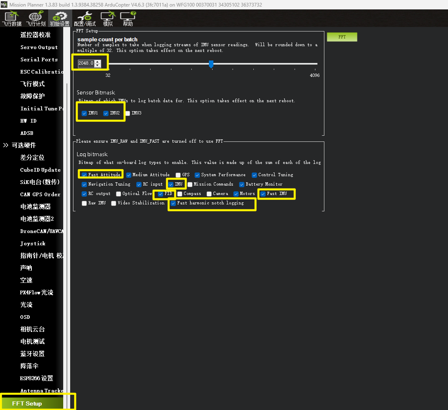Viewport: 448px width, 410px height.
Task: Click the Mission Planner title bar logo
Action: click(4, 4)
